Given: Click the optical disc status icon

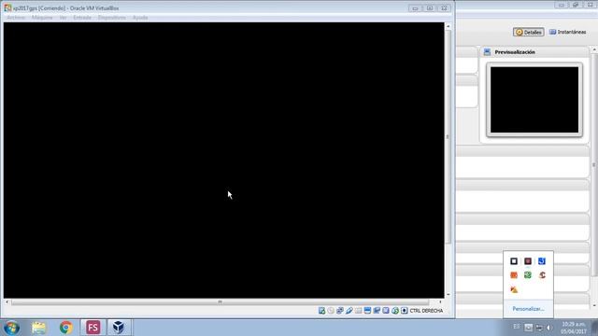Looking at the screenshot, I should (x=331, y=311).
